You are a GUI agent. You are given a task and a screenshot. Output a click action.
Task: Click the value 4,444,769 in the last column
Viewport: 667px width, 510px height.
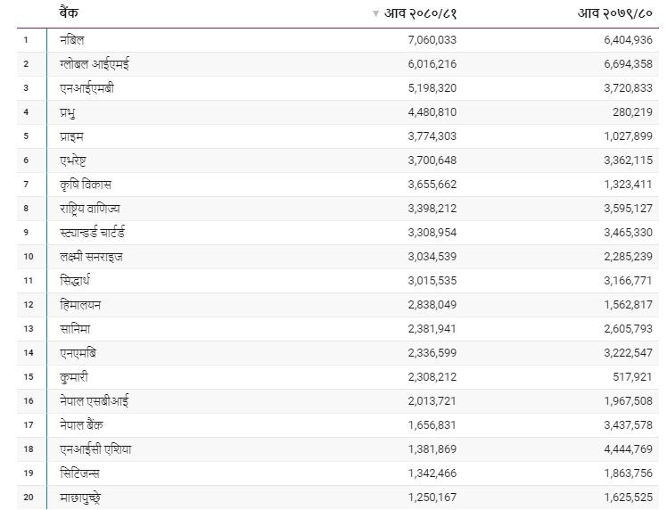(x=628, y=449)
